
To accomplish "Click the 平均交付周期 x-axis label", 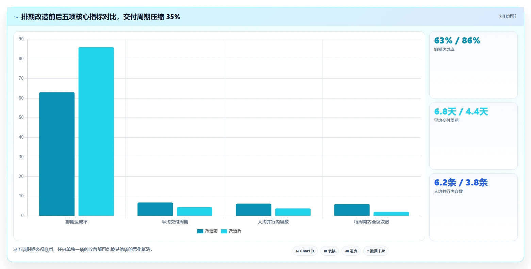I will (175, 222).
